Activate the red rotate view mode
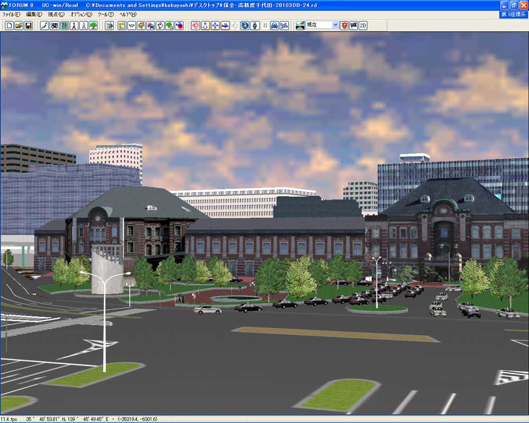 click(195, 25)
